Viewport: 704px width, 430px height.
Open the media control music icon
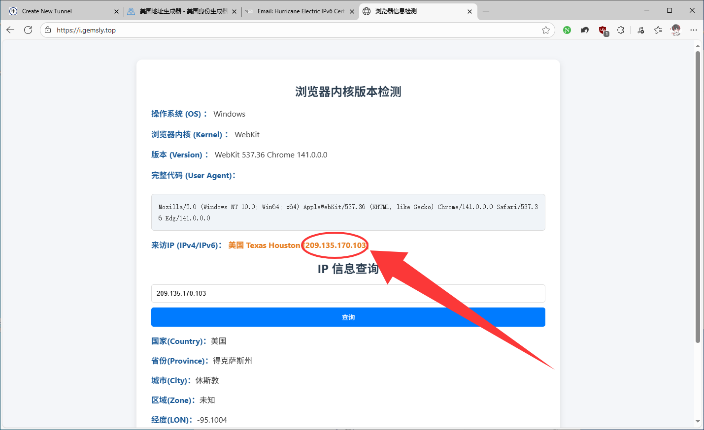coord(640,30)
